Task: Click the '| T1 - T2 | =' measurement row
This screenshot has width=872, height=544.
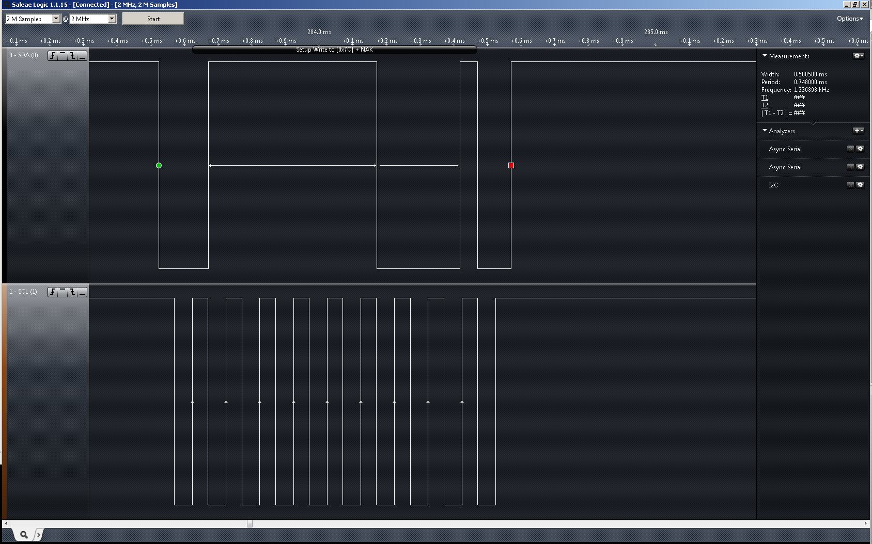Action: (783, 113)
